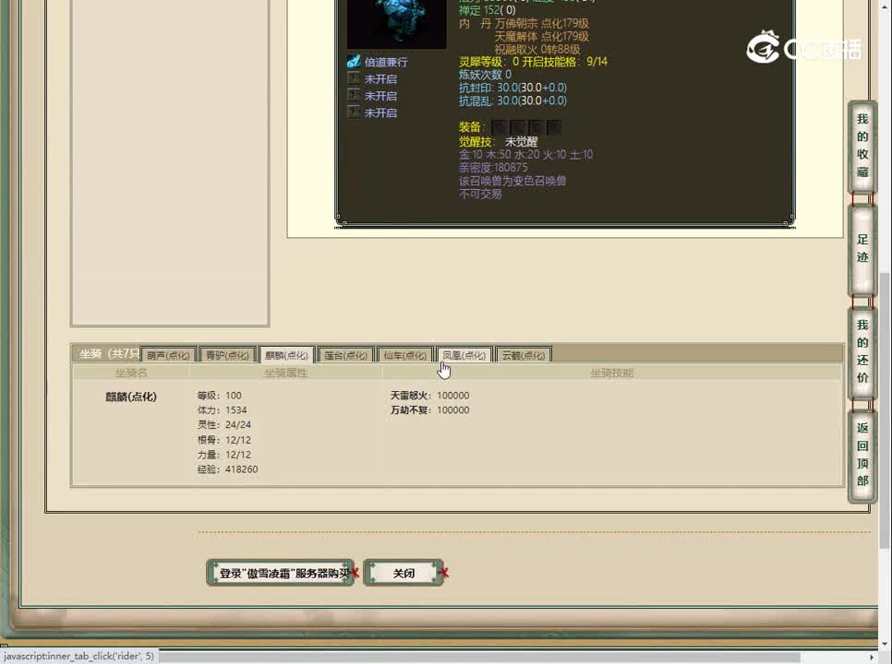Click the 金:10 木:50 水:20 five-elements line

click(x=525, y=155)
